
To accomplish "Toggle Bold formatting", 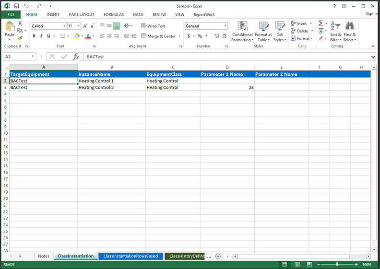I will (x=34, y=36).
